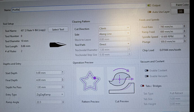Click the Final Depth stepper arrows
194x112 pixels.
point(63,79)
